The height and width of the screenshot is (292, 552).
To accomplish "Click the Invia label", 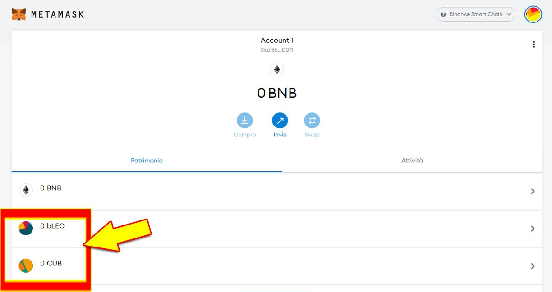I will (280, 135).
